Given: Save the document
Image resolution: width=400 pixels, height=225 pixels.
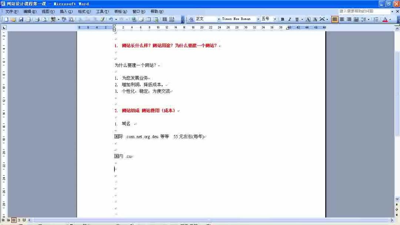Looking at the screenshot, I should (x=21, y=19).
